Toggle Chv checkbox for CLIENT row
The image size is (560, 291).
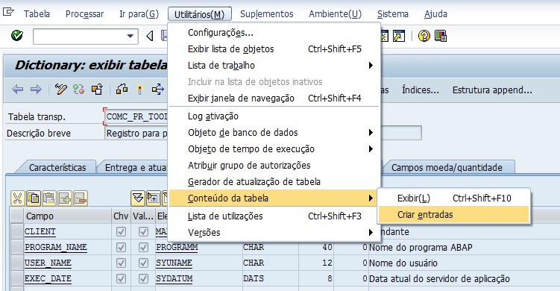point(121,231)
